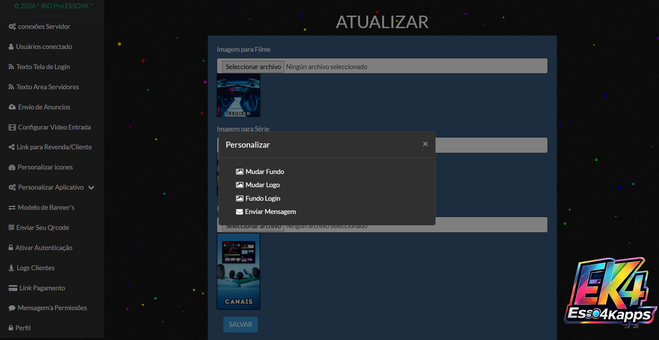This screenshot has height=340, width=659.
Task: Click the comment icon beside Mensagem'a Permissões
Action: click(12, 308)
